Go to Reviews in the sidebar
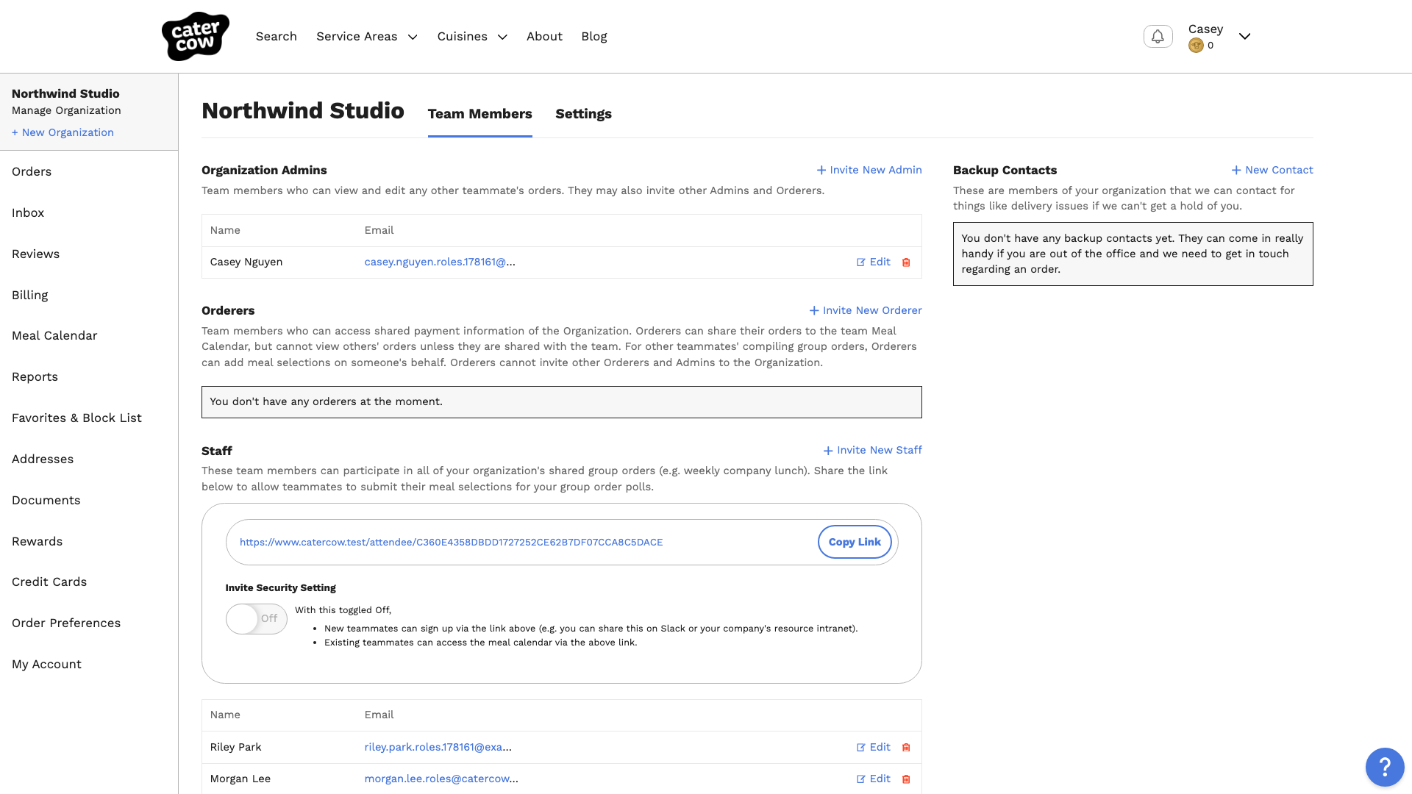Viewport: 1412px width, 794px height. 35,254
